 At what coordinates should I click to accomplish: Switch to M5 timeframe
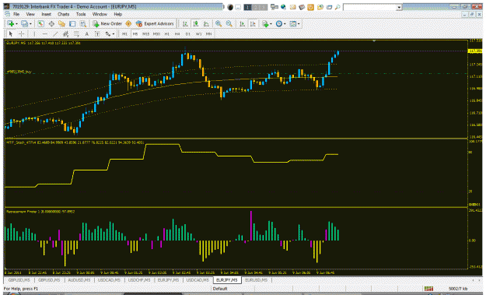[x=135, y=33]
